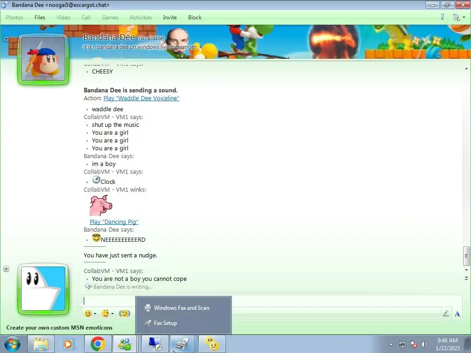471x353 pixels.
Task: Open the Games menu
Action: (110, 17)
